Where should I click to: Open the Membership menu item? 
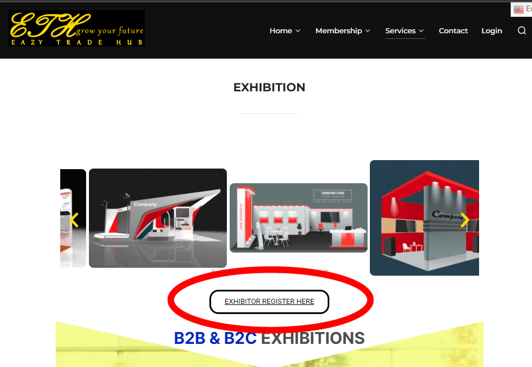pyautogui.click(x=338, y=30)
